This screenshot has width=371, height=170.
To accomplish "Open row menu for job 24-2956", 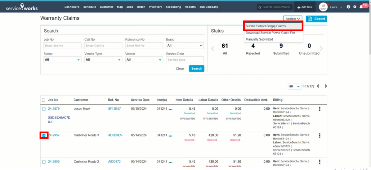I will pyautogui.click(x=320, y=162).
